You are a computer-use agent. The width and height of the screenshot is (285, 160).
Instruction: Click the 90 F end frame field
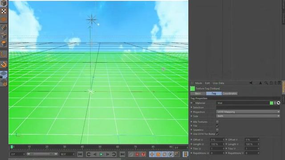pyautogui.click(x=67, y=154)
